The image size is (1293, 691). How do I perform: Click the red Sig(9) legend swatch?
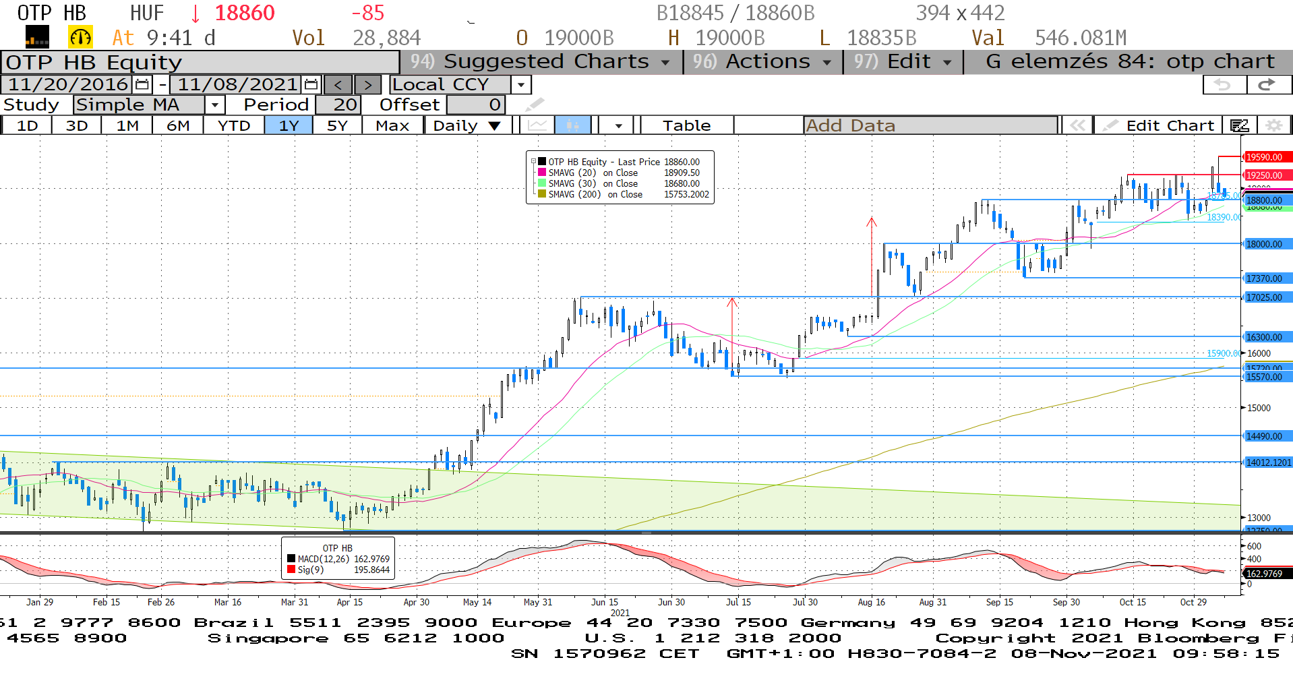tap(291, 570)
